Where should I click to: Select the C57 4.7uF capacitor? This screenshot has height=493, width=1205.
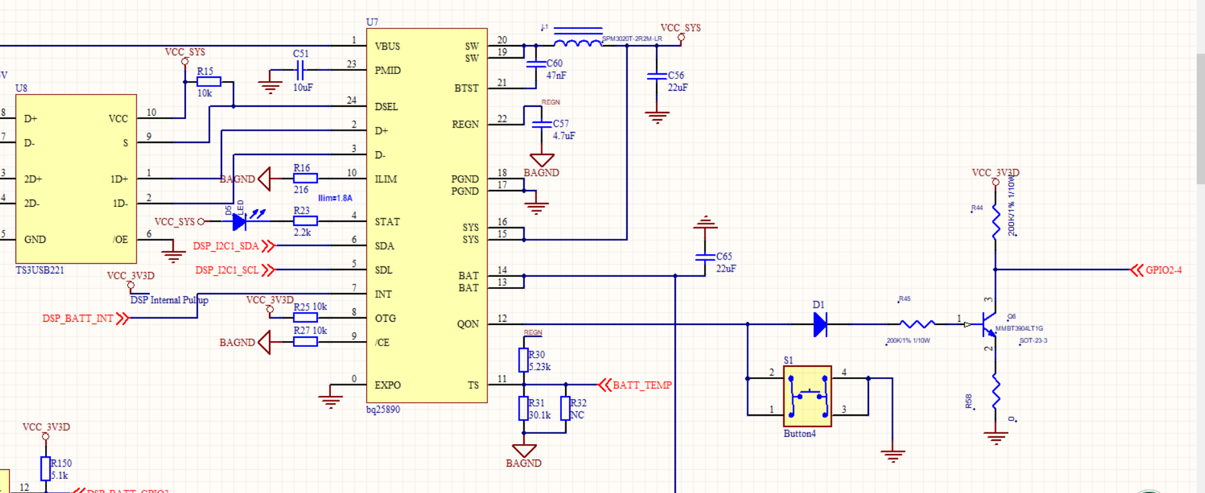click(x=542, y=124)
